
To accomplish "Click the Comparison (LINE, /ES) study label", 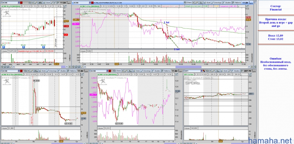I will [228, 6].
